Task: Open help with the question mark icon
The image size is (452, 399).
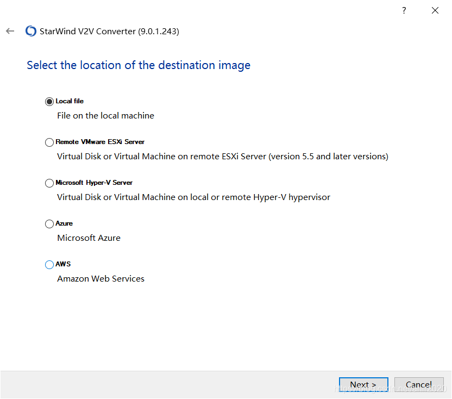Action: tap(404, 10)
